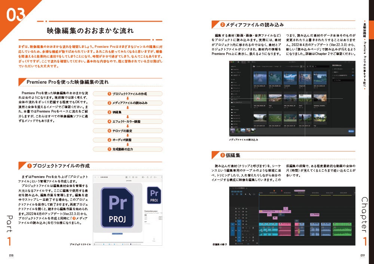Select Finder gallery view button
The height and width of the screenshot is (264, 374).
(136, 177)
